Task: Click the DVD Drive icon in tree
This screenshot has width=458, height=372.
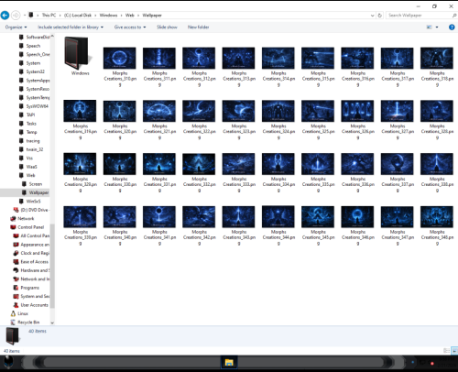Action: coord(16,210)
